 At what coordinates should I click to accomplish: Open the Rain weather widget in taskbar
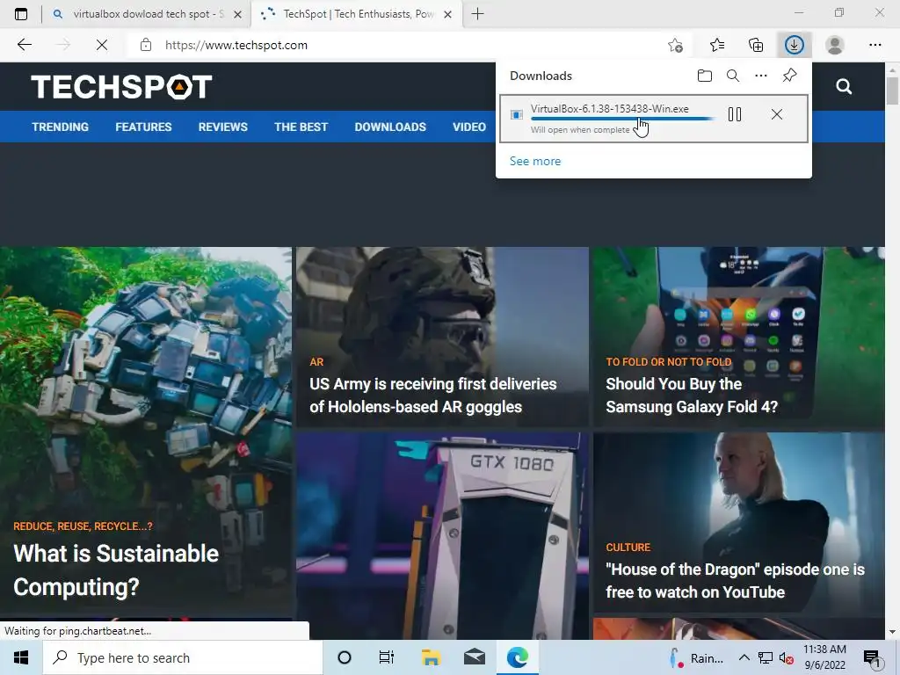click(x=696, y=657)
